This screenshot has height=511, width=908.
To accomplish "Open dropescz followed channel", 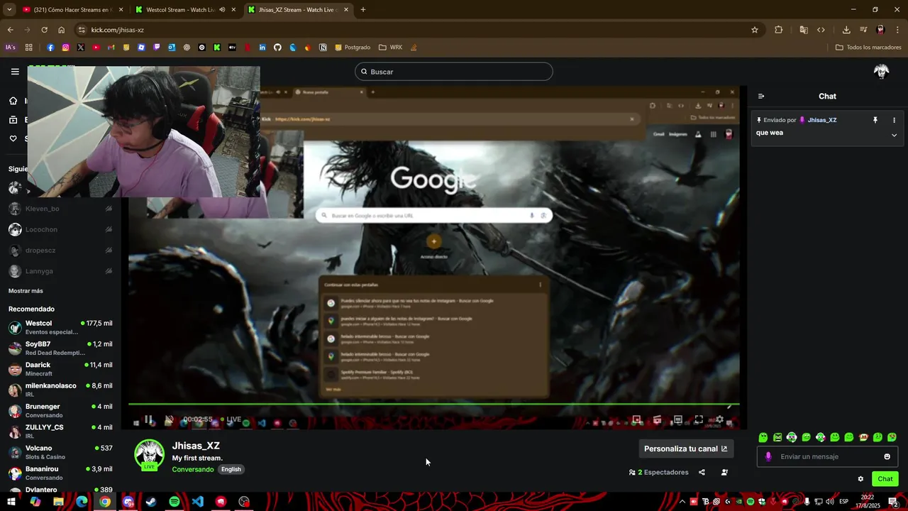I will 60,251.
